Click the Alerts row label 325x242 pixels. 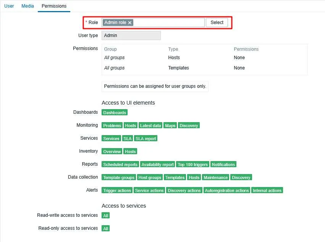[x=92, y=190]
